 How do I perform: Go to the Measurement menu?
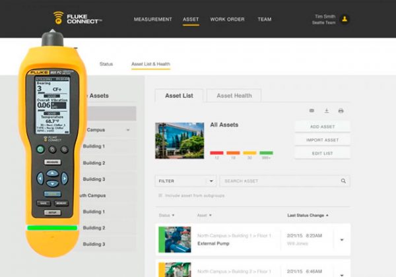pyautogui.click(x=152, y=19)
